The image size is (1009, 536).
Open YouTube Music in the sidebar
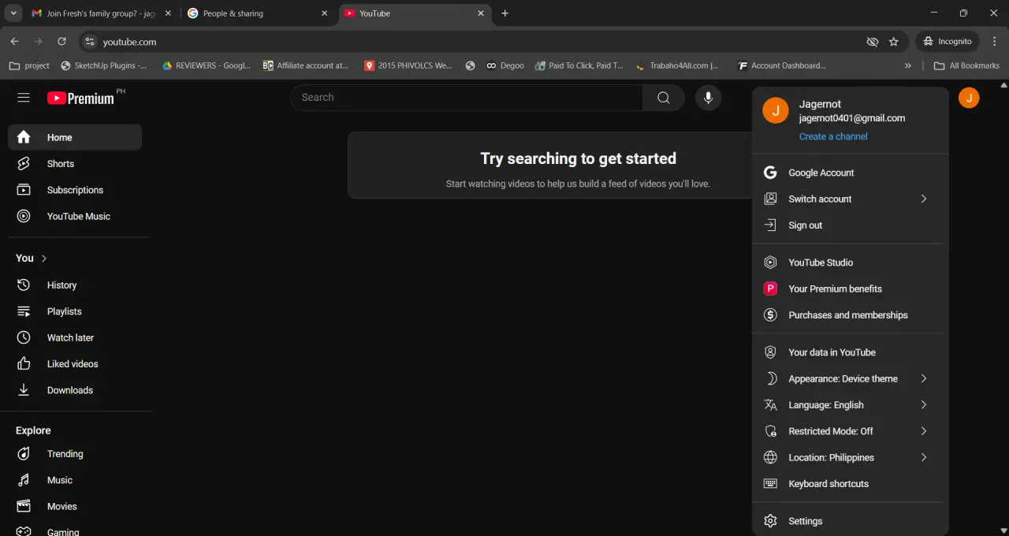(x=75, y=216)
